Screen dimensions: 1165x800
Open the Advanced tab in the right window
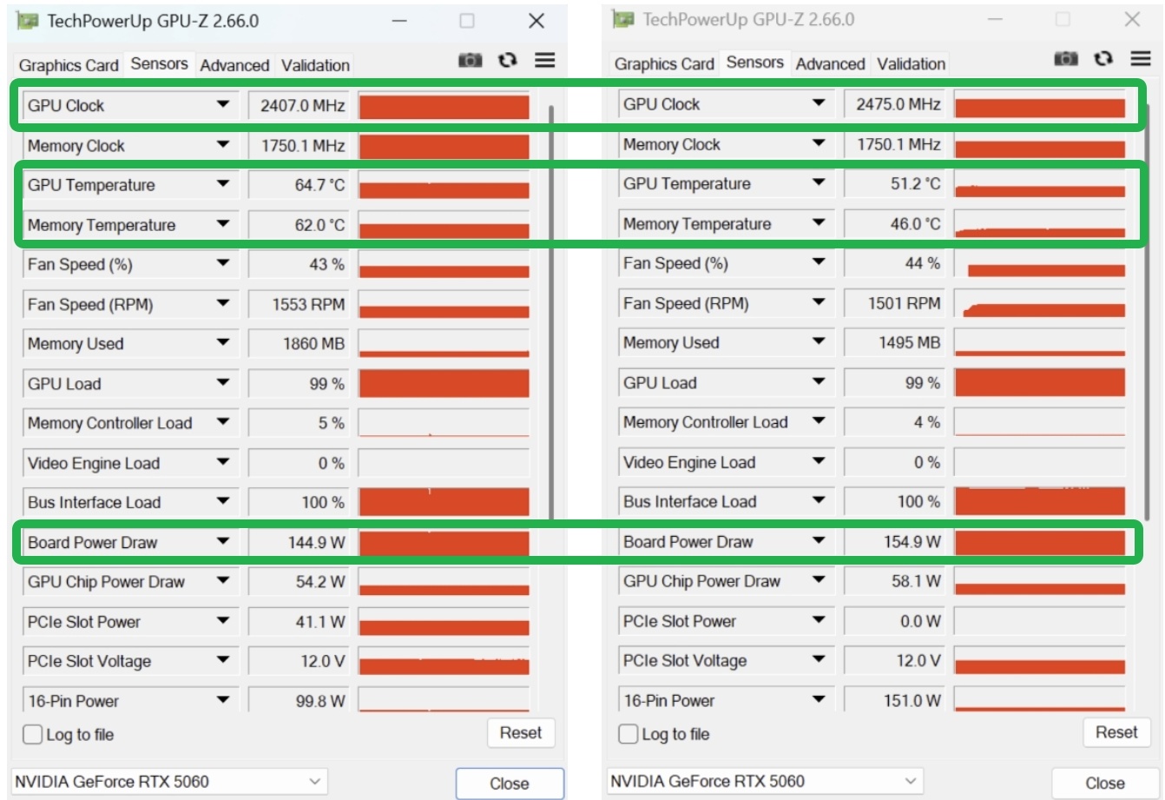pos(830,64)
